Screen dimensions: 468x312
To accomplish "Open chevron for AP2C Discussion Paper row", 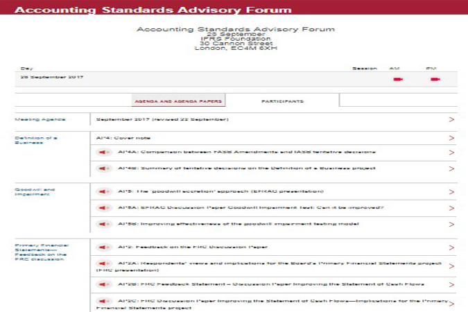I will click(x=451, y=304).
